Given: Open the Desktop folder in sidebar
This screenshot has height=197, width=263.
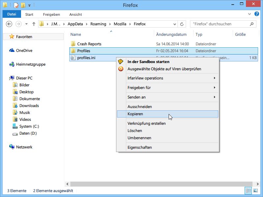Looking at the screenshot, I should tap(26, 92).
